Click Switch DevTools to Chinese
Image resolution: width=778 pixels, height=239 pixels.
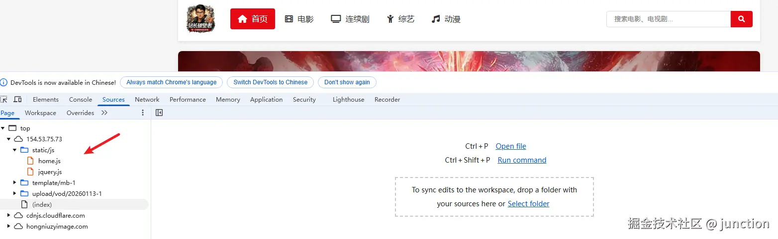[x=271, y=82]
